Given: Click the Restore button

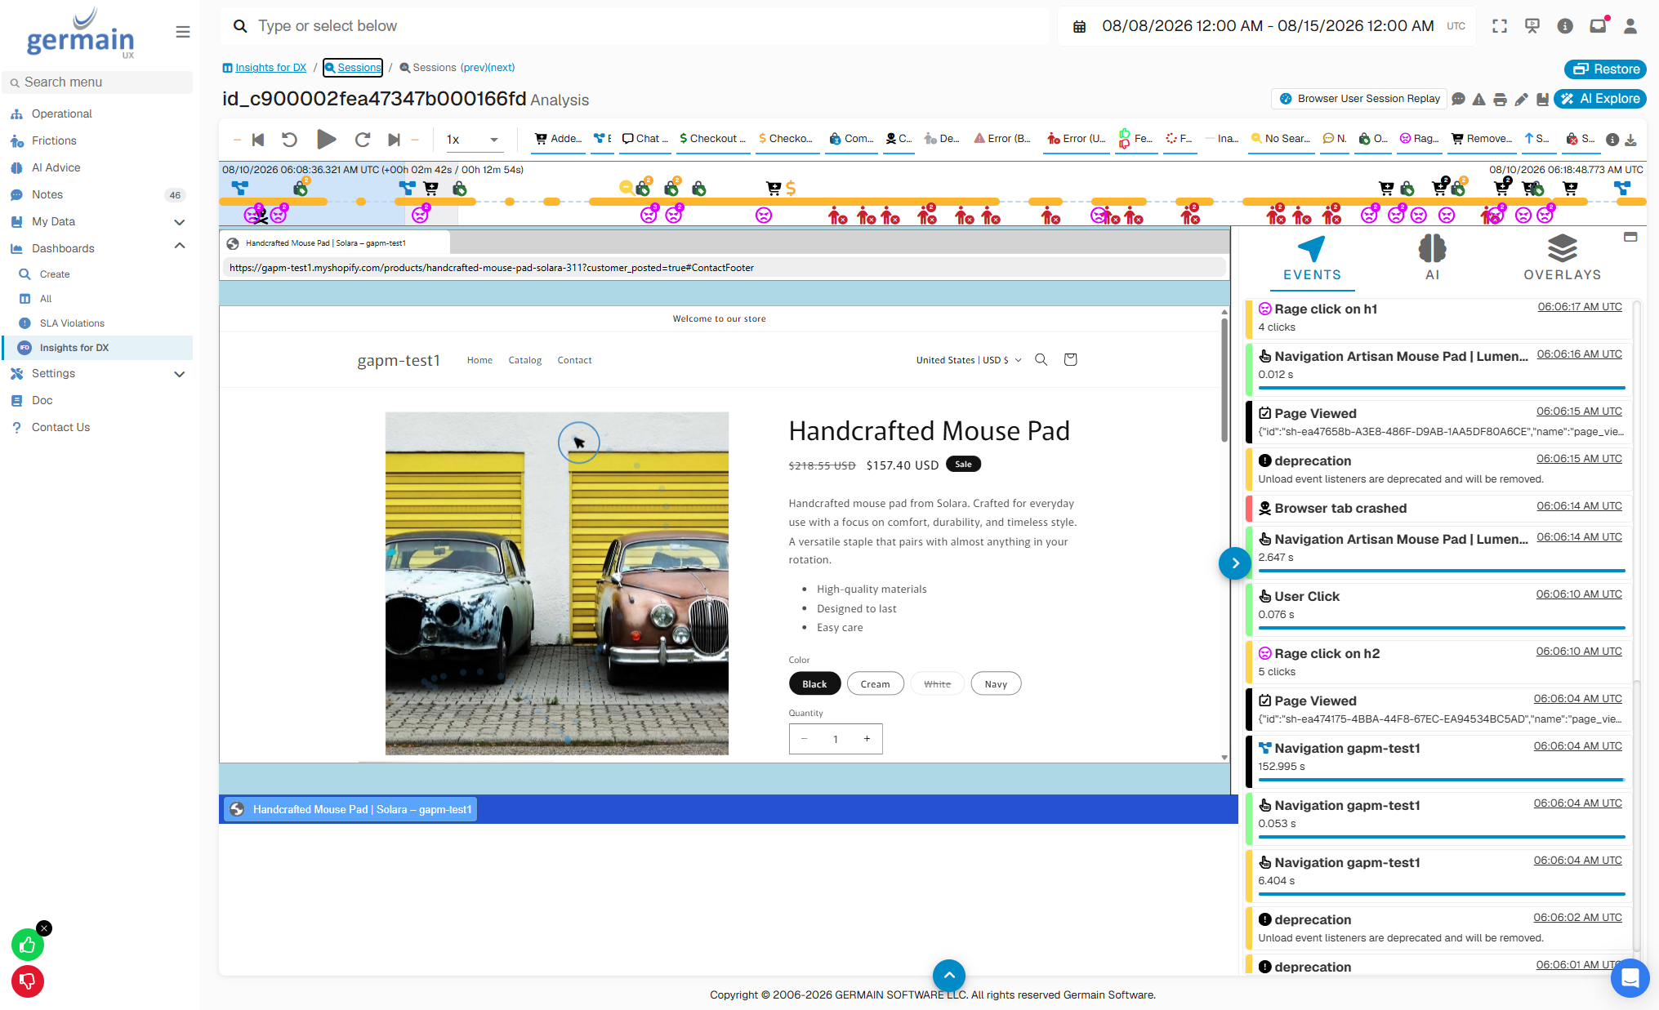Looking at the screenshot, I should tap(1605, 69).
